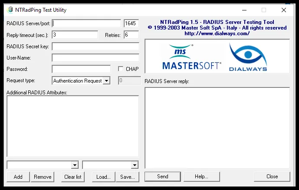Click the 'RADIUS Secret key:' label
This screenshot has width=299, height=190.
click(28, 47)
